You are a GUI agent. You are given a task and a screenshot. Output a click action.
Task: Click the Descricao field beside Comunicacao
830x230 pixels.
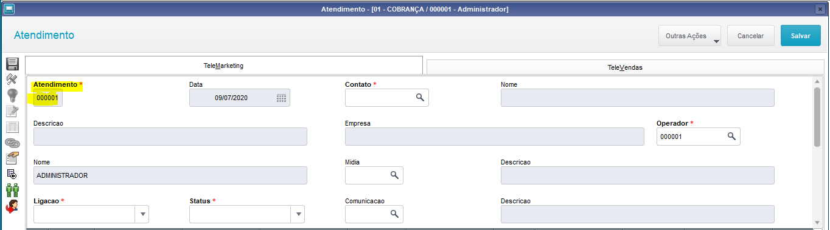pyautogui.click(x=638, y=214)
